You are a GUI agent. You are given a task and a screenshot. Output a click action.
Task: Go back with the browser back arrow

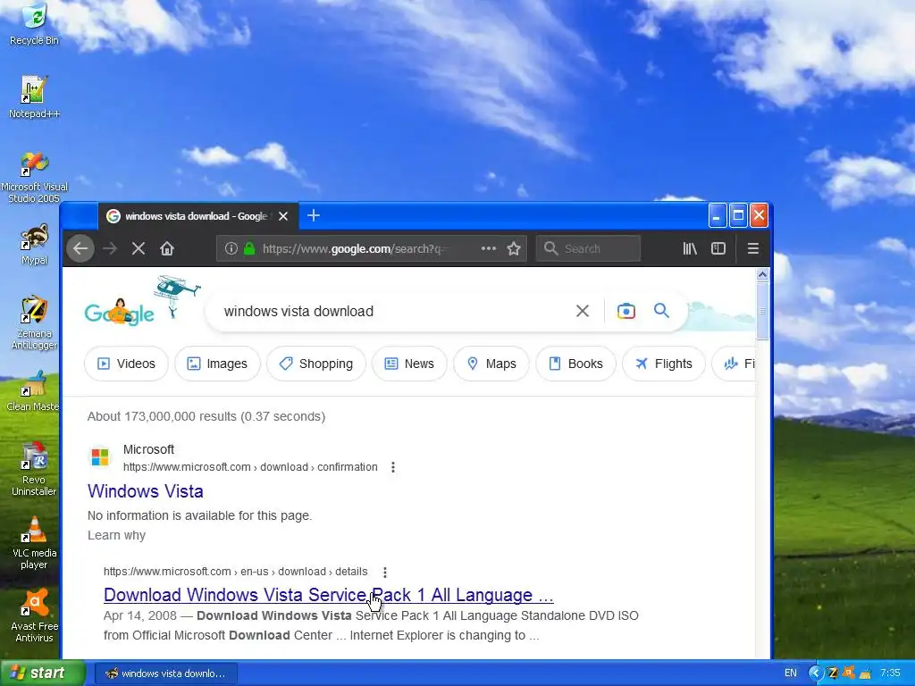click(80, 248)
